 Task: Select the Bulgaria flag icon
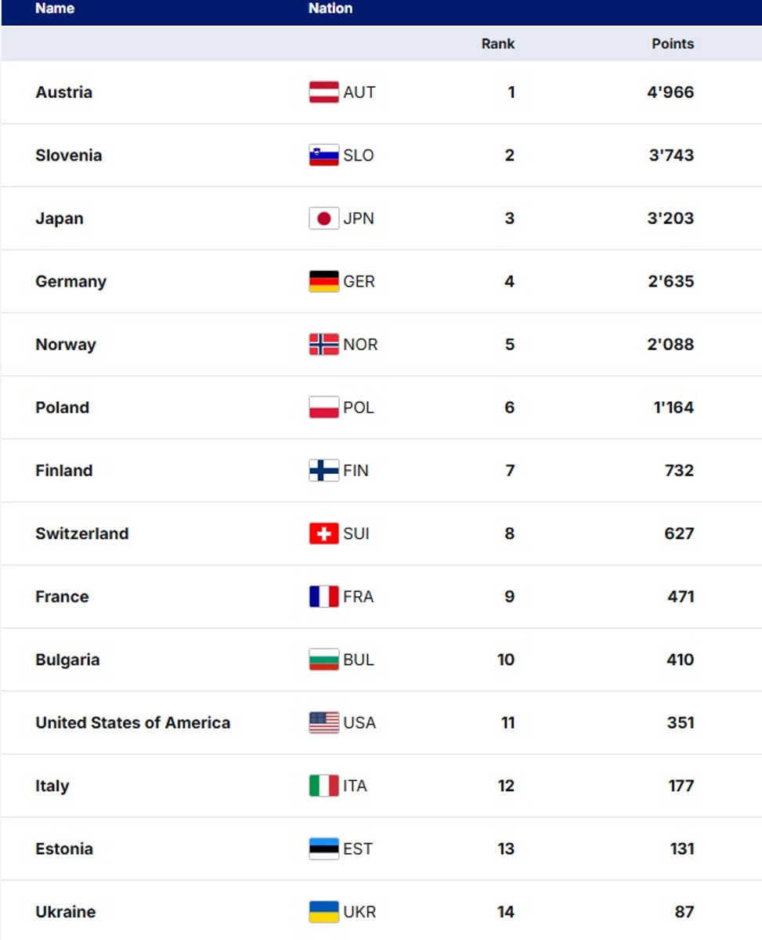coord(323,660)
